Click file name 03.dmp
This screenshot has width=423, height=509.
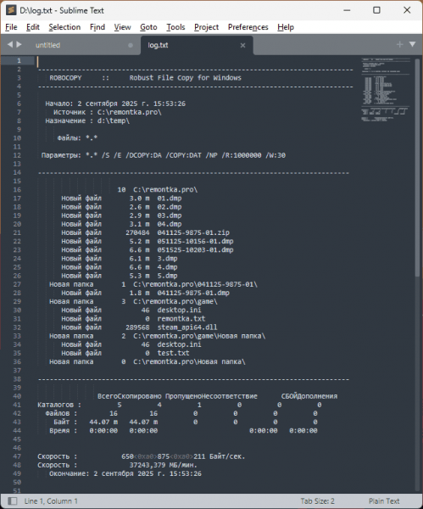tap(170, 215)
